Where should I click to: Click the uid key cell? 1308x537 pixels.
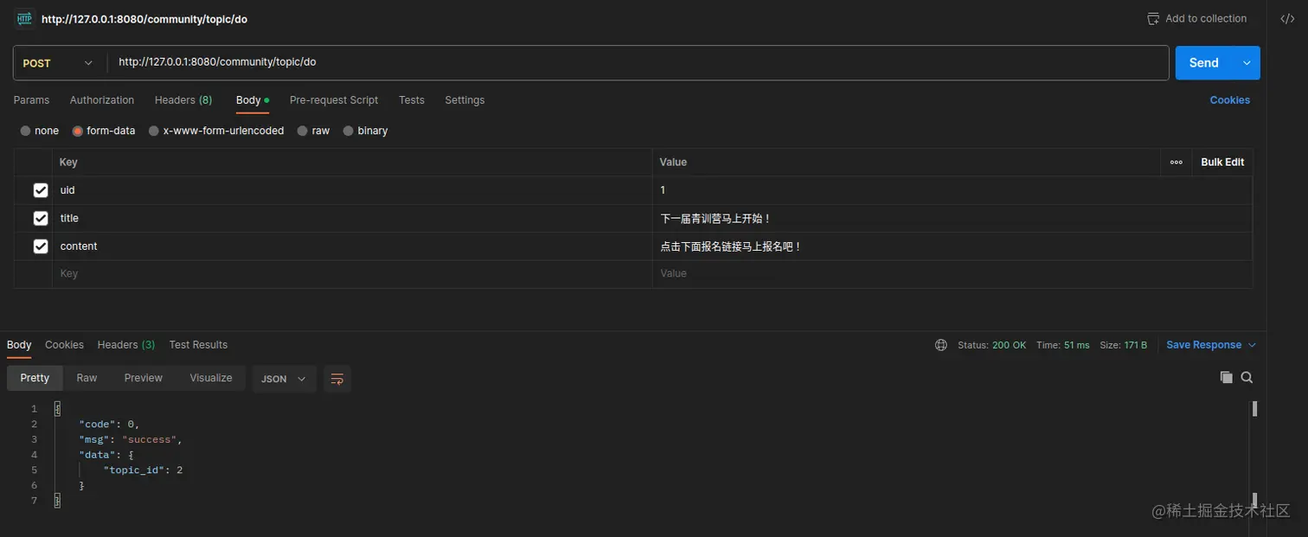352,190
